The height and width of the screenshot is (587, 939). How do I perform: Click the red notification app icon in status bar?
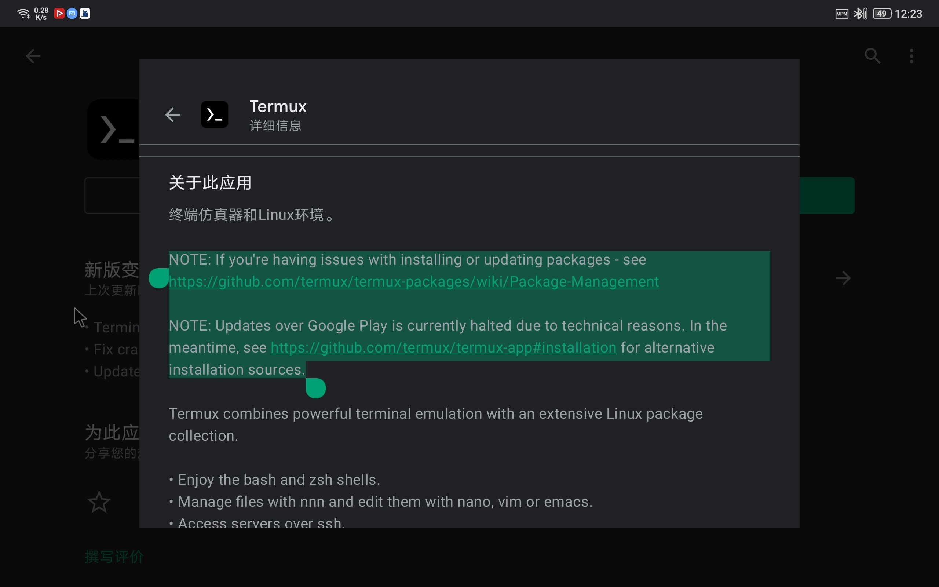pyautogui.click(x=59, y=14)
